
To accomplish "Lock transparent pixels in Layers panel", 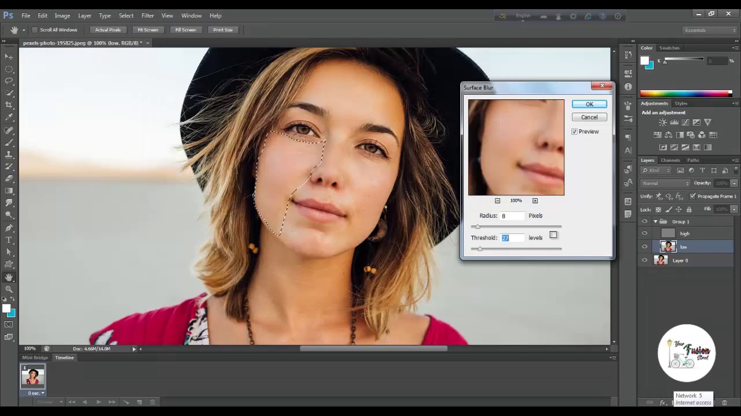I will tap(659, 209).
